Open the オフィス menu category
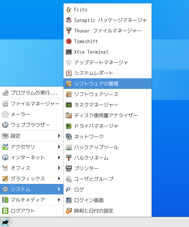The height and width of the screenshot is (227, 189). tap(32, 168)
